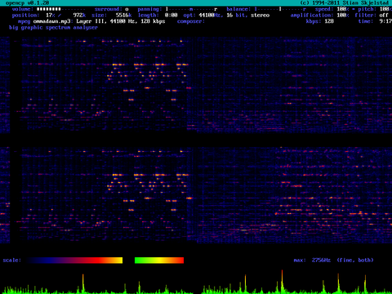
Task: Click the '16 bit' text
Action: click(236, 16)
